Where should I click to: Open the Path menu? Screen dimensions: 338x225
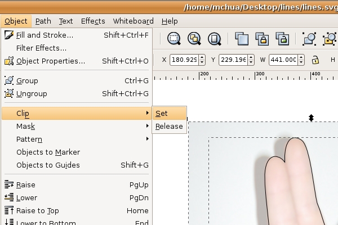43,21
